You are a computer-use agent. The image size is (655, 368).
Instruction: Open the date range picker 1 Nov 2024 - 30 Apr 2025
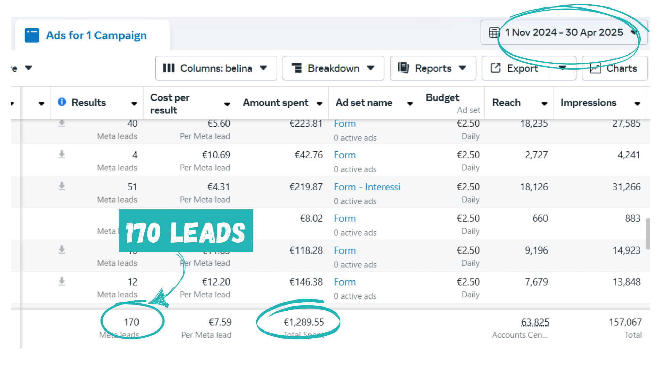(564, 33)
